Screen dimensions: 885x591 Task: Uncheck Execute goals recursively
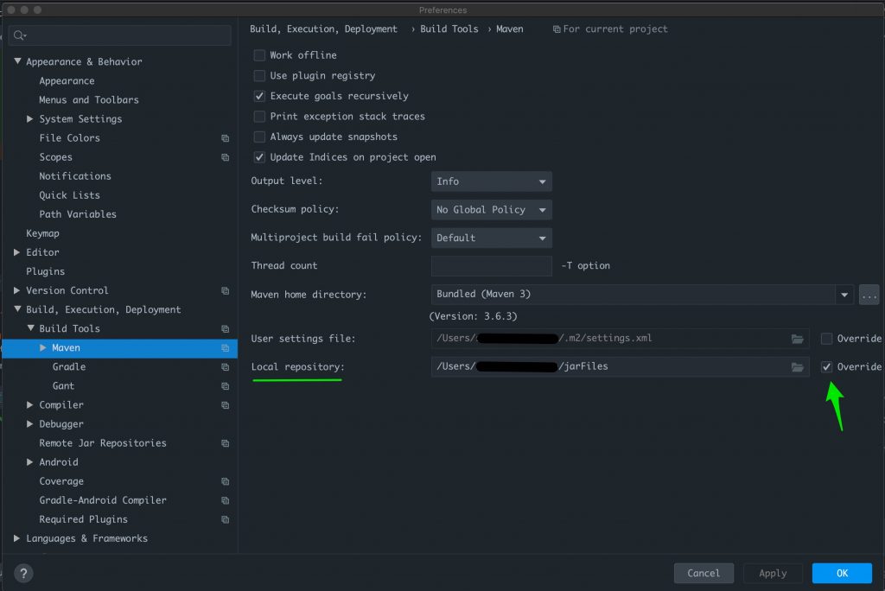(259, 95)
